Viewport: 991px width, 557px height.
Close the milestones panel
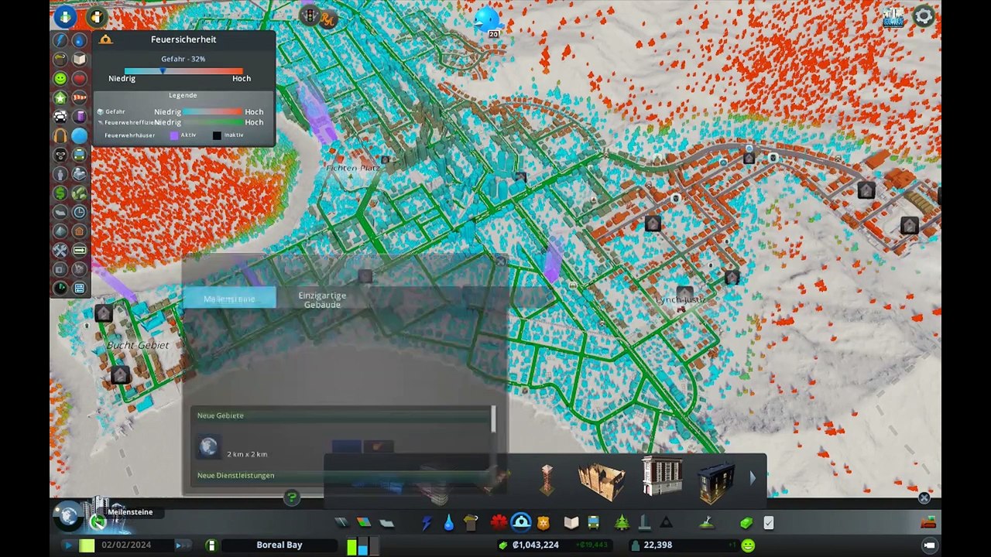(500, 261)
